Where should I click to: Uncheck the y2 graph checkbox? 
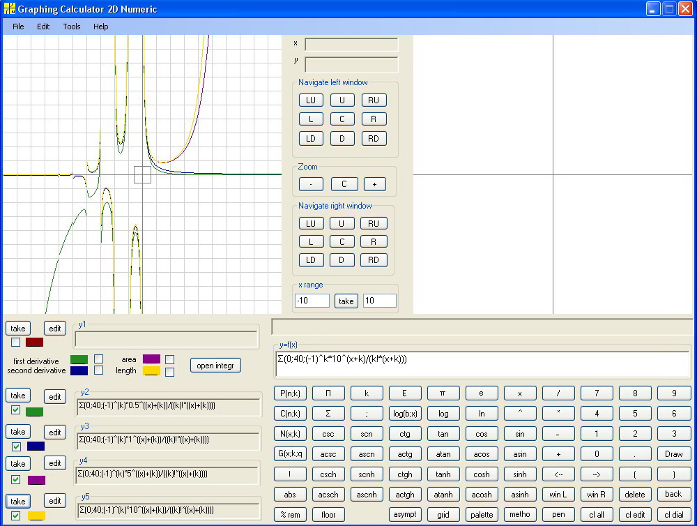pos(16,410)
